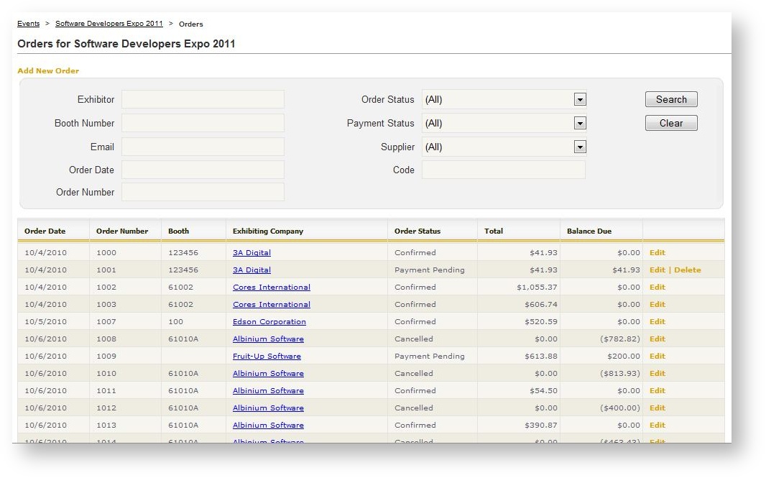Open the Events breadcrumb link
The width and height of the screenshot is (766, 478).
click(x=28, y=23)
